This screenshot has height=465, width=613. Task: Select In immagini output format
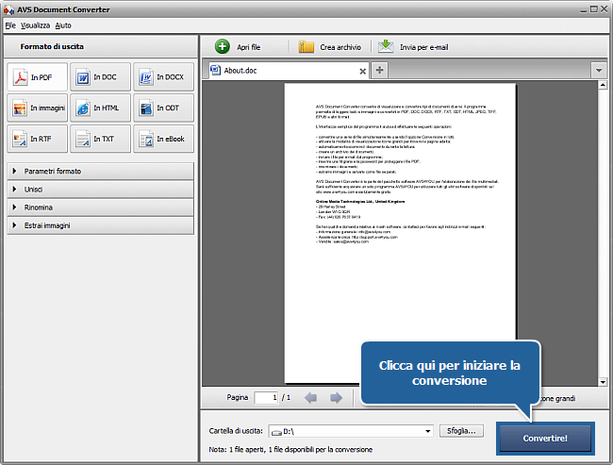37,108
